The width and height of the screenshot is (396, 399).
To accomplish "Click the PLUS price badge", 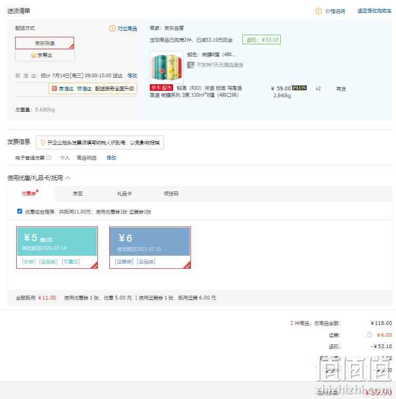I will click(299, 88).
